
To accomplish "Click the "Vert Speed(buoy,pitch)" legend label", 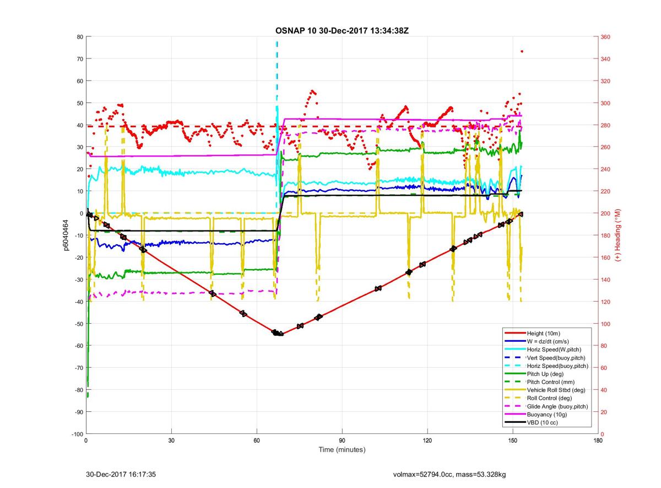I will 557,357.
